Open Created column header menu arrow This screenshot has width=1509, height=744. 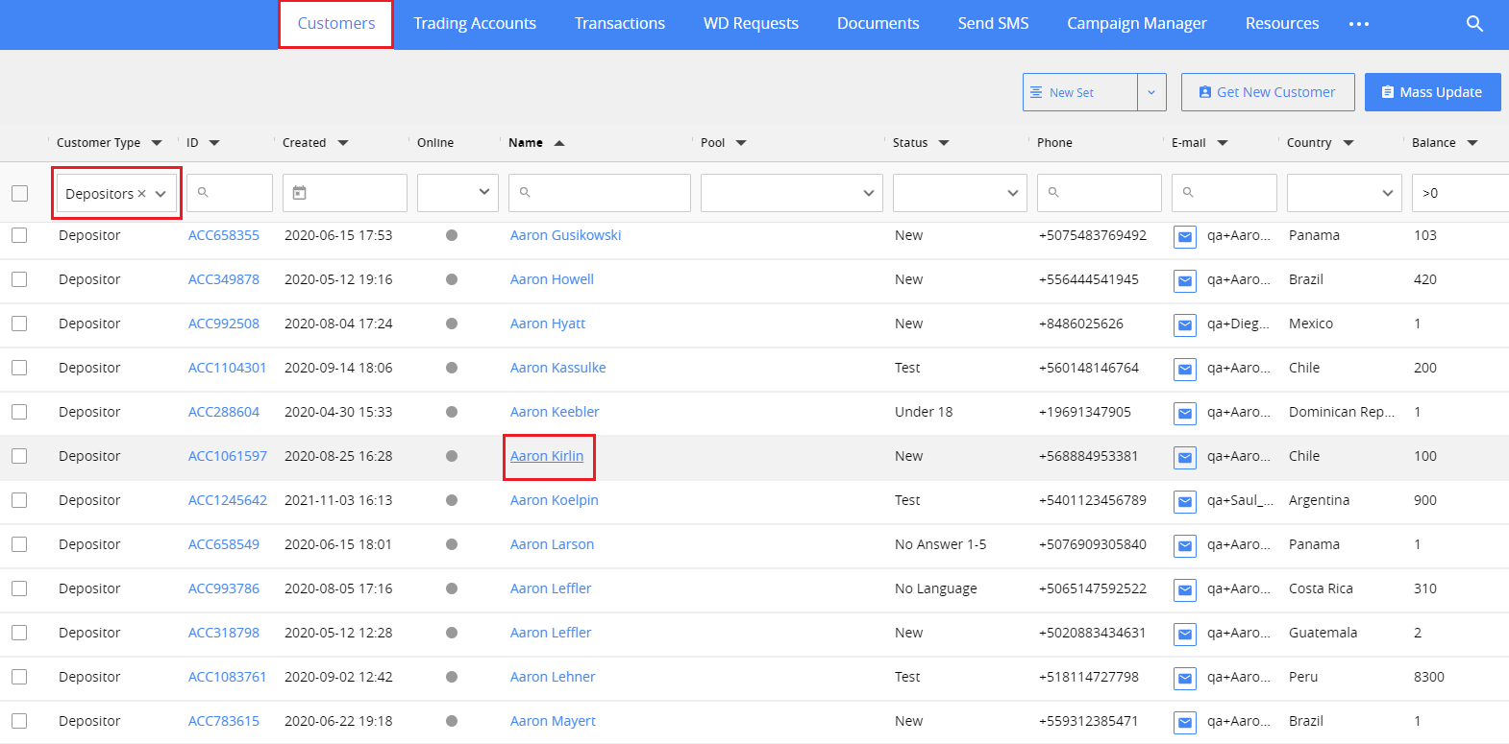(x=343, y=143)
